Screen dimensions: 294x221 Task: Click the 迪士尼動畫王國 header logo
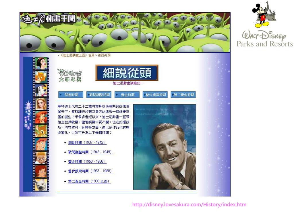click(x=49, y=20)
